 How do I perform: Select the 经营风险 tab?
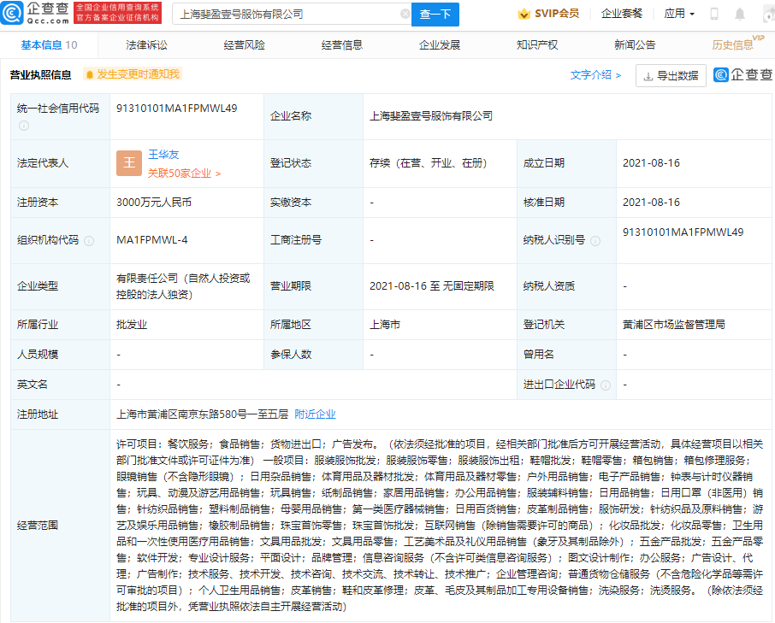(244, 45)
